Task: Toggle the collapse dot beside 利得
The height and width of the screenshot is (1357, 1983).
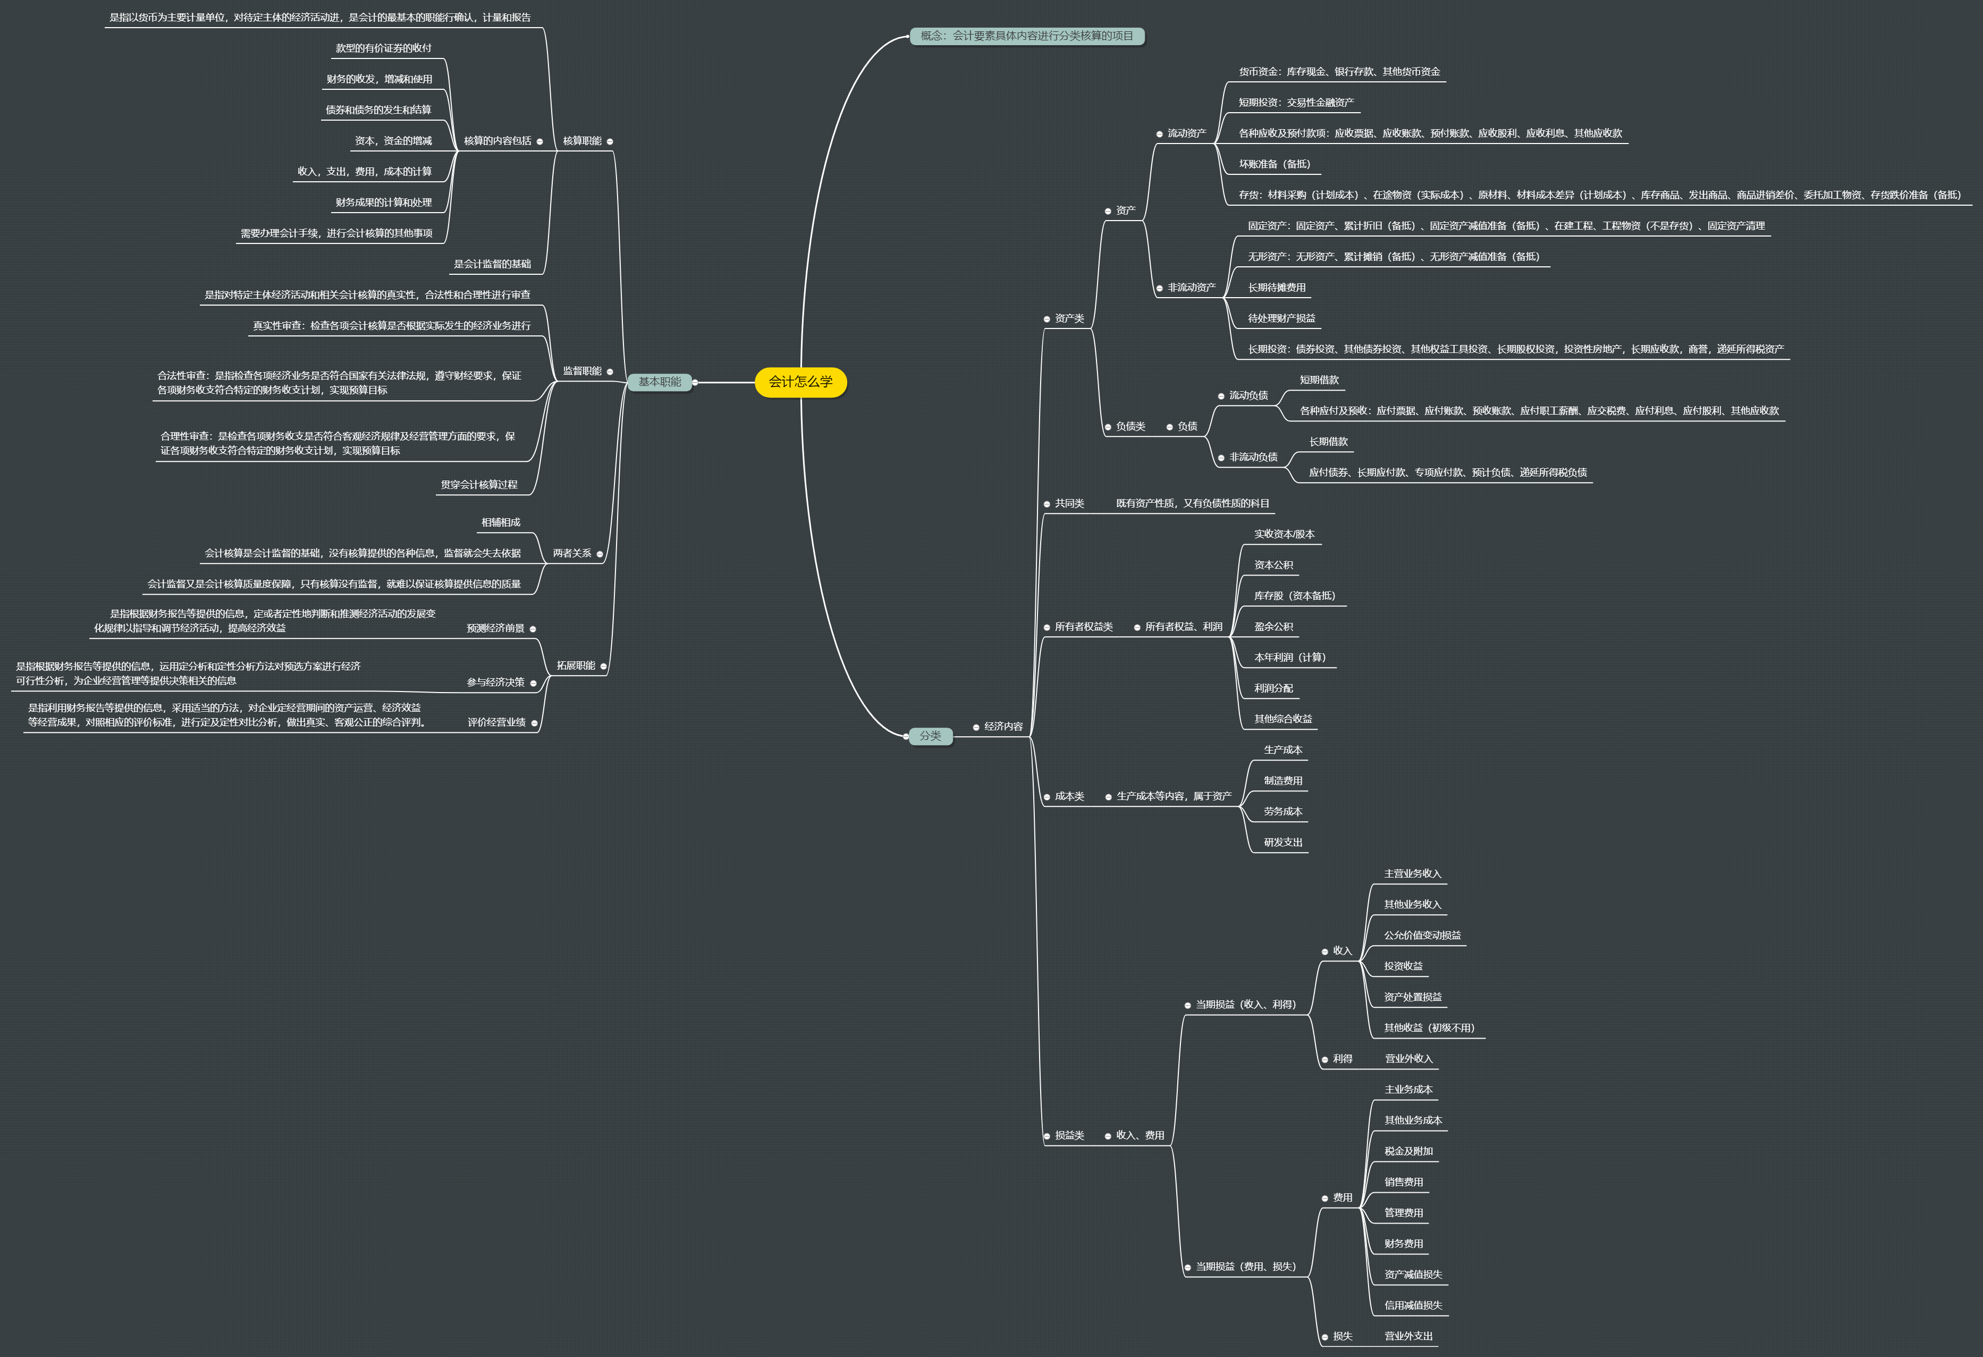Action: click(1325, 1060)
